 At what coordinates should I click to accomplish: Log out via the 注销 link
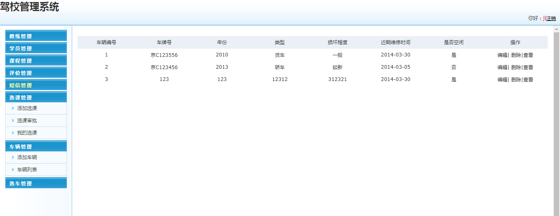551,18
